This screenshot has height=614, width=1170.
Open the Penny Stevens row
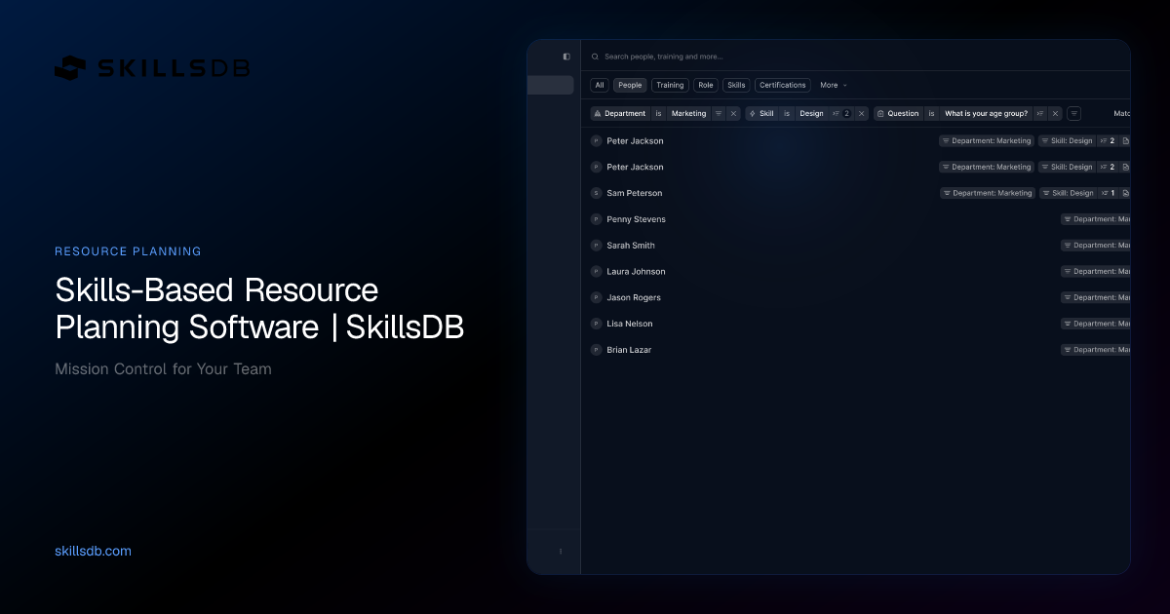click(856, 219)
